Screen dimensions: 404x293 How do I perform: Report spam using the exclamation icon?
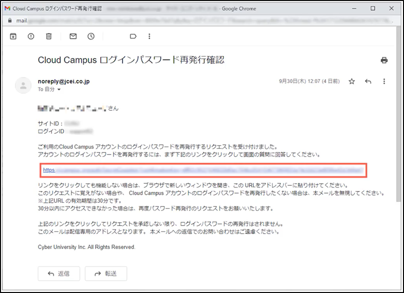point(31,36)
